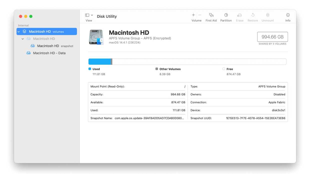Click the drive thumbnail next to Macintosh HD

(96, 36)
